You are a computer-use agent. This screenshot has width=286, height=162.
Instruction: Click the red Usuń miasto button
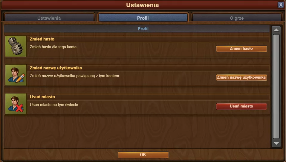click(x=241, y=106)
